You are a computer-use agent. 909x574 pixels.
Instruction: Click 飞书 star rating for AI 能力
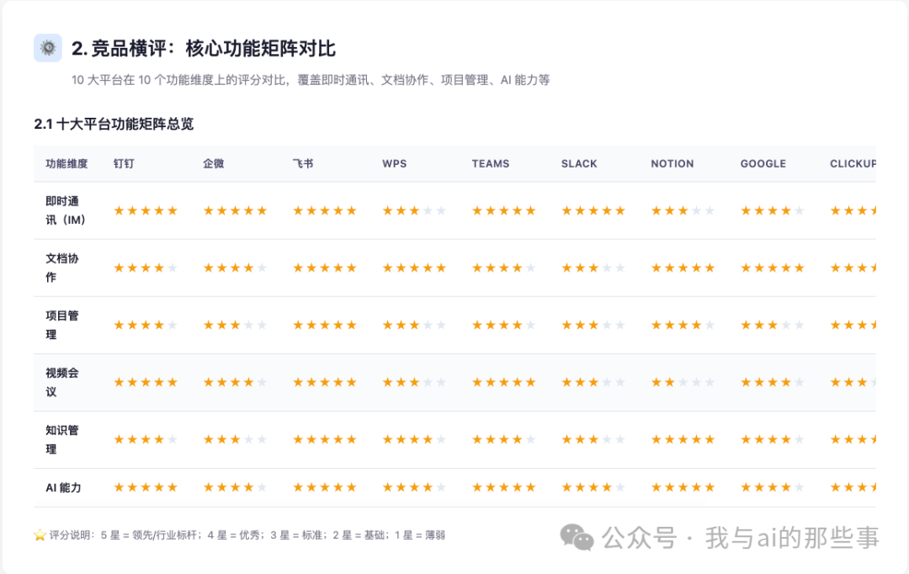click(325, 487)
